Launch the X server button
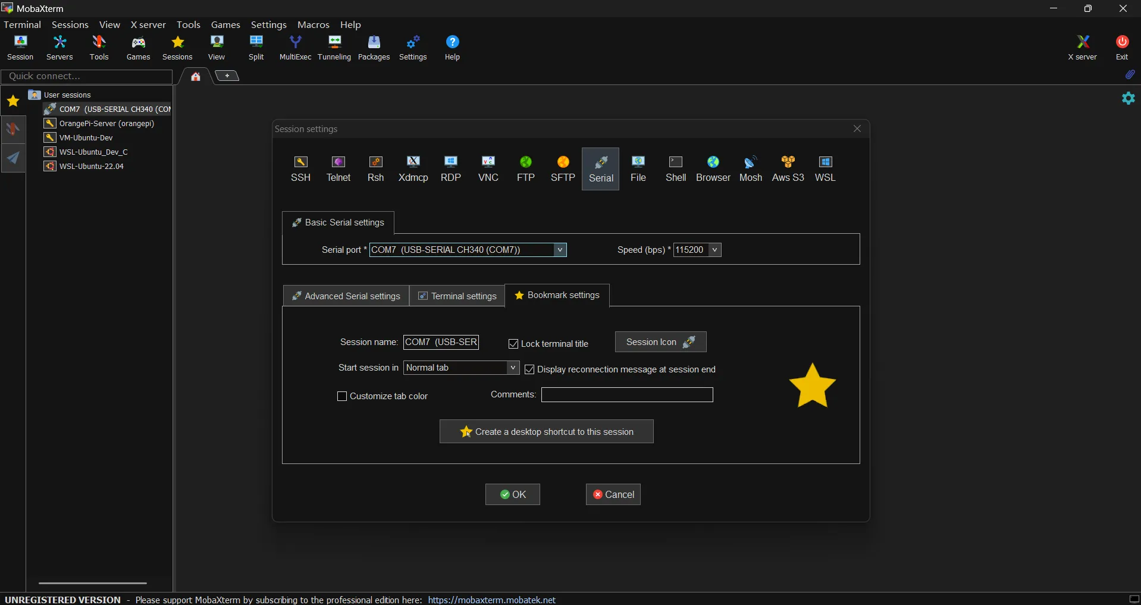The image size is (1141, 605). pyautogui.click(x=1082, y=48)
